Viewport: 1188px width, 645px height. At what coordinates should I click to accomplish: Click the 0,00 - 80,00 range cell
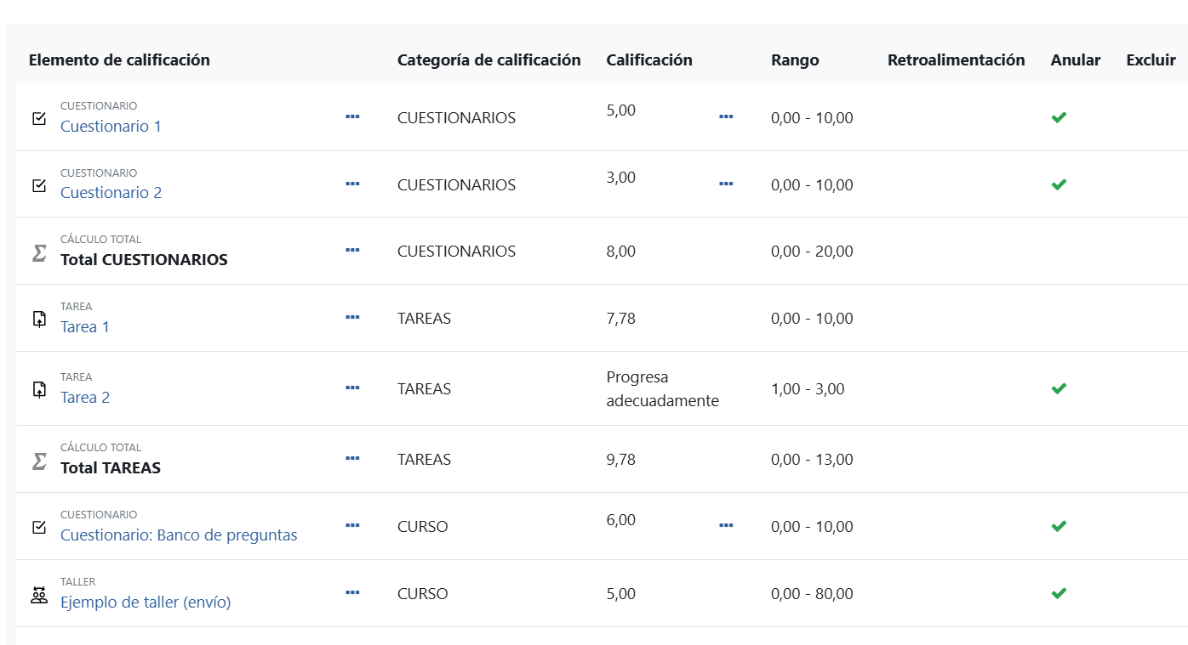click(x=812, y=594)
